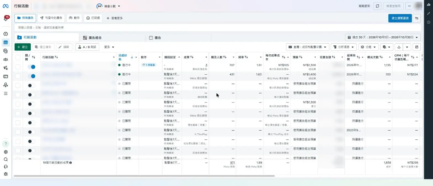
Task: Click the export download icon
Action: (x=399, y=47)
